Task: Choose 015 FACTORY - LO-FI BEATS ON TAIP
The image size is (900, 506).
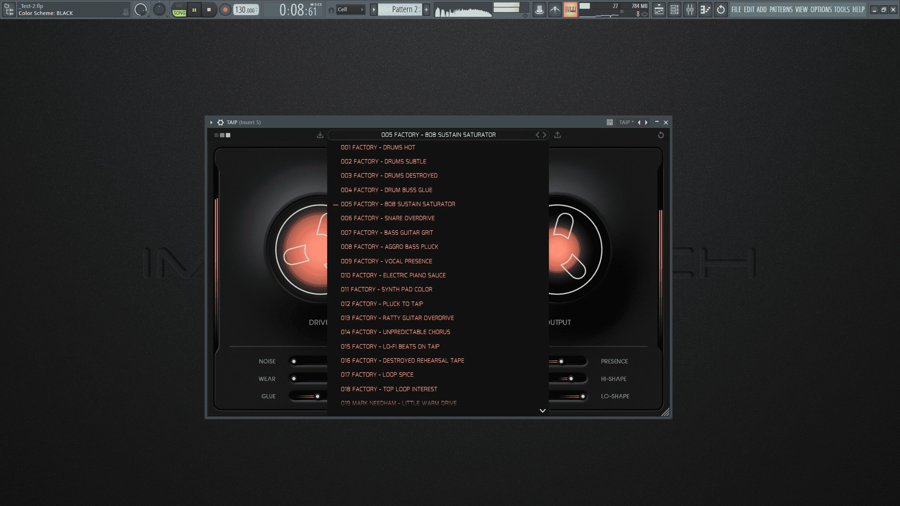Action: 438,347
